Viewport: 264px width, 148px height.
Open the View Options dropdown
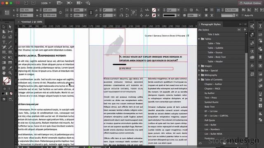click(x=59, y=3)
